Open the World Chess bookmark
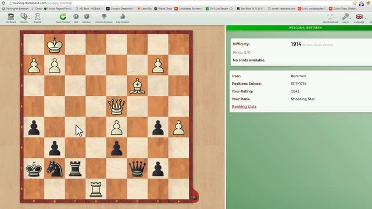Image resolution: width=372 pixels, height=209 pixels. tap(163, 9)
